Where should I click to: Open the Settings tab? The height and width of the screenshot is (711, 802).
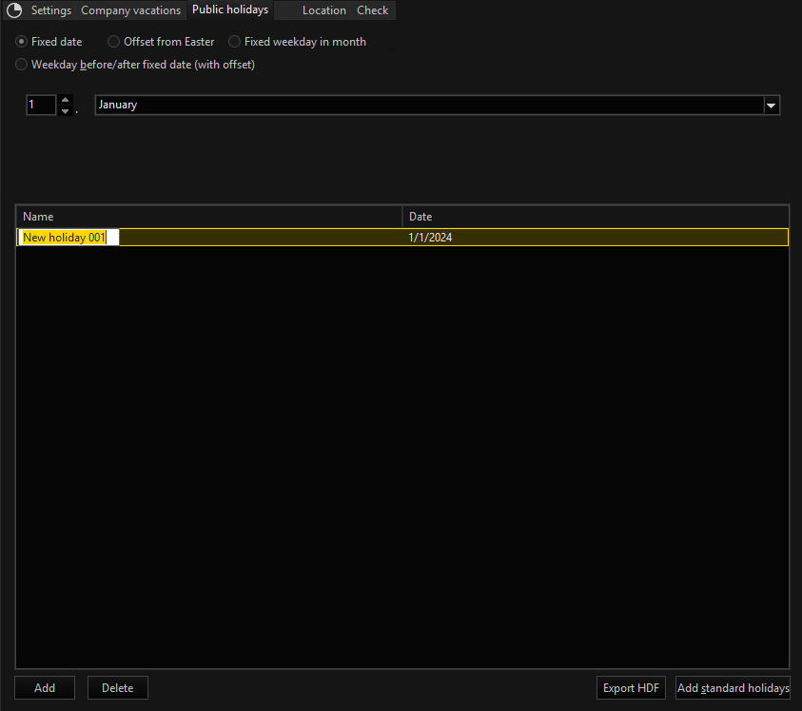pyautogui.click(x=51, y=10)
